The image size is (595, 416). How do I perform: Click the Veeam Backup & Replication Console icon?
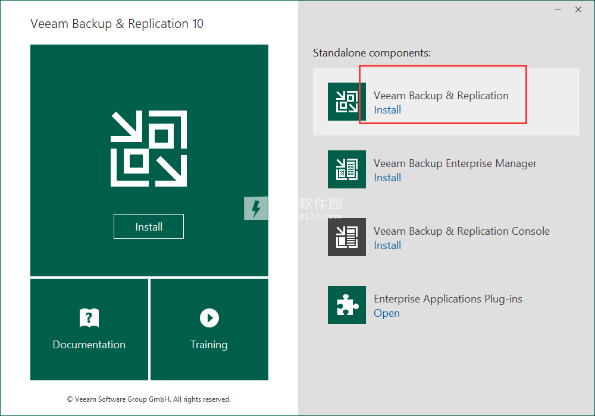pos(347,237)
